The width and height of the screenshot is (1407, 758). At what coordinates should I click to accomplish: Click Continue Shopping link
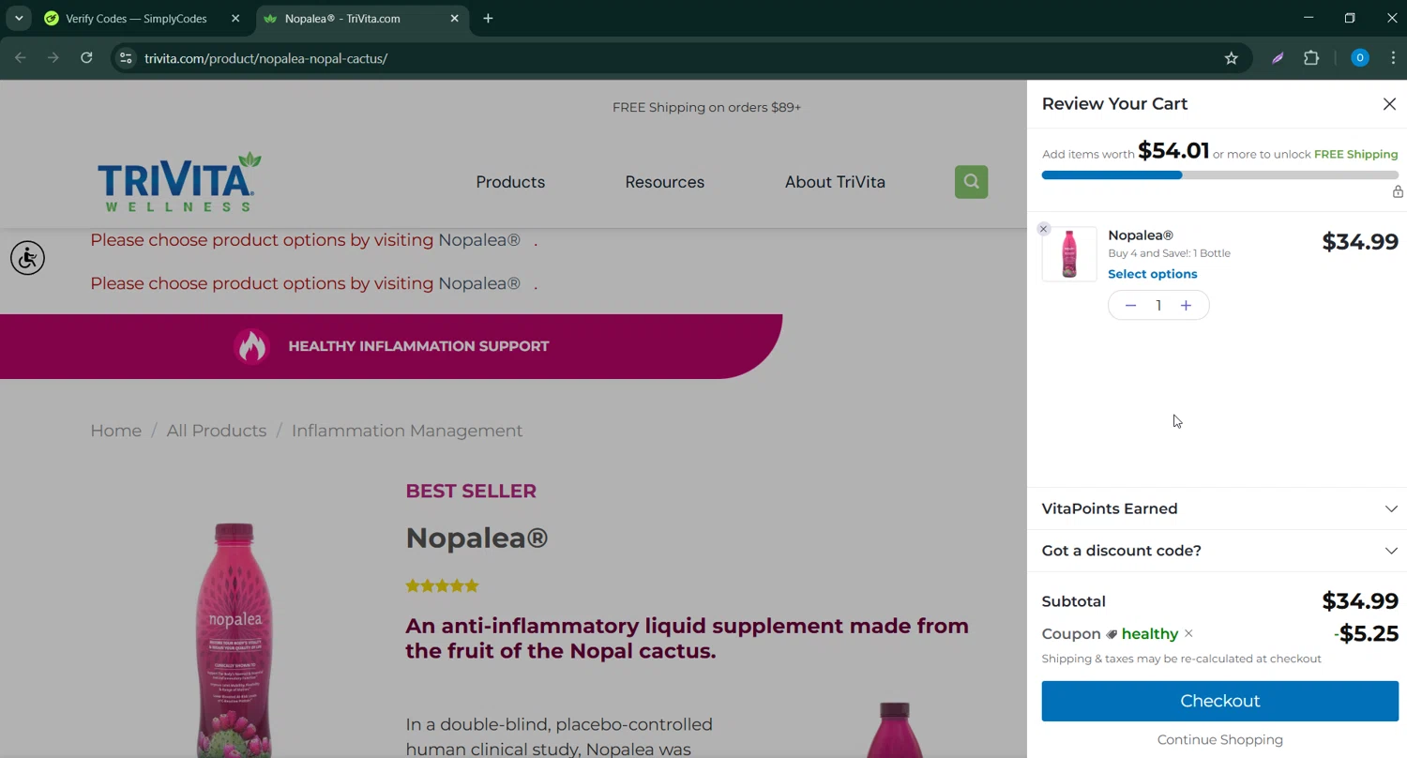(1219, 739)
